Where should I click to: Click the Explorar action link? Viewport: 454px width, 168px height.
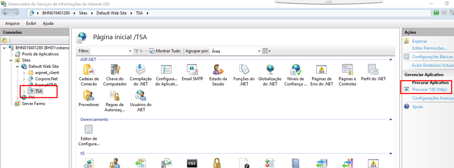click(419, 41)
